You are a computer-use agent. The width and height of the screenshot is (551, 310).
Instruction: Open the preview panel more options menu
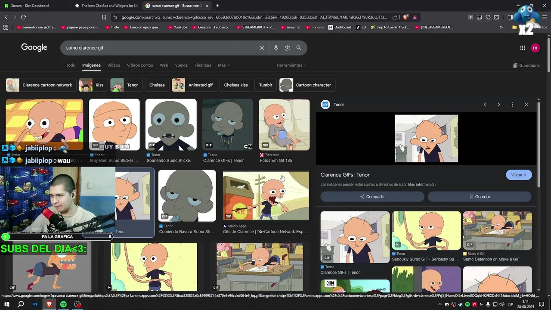512,105
